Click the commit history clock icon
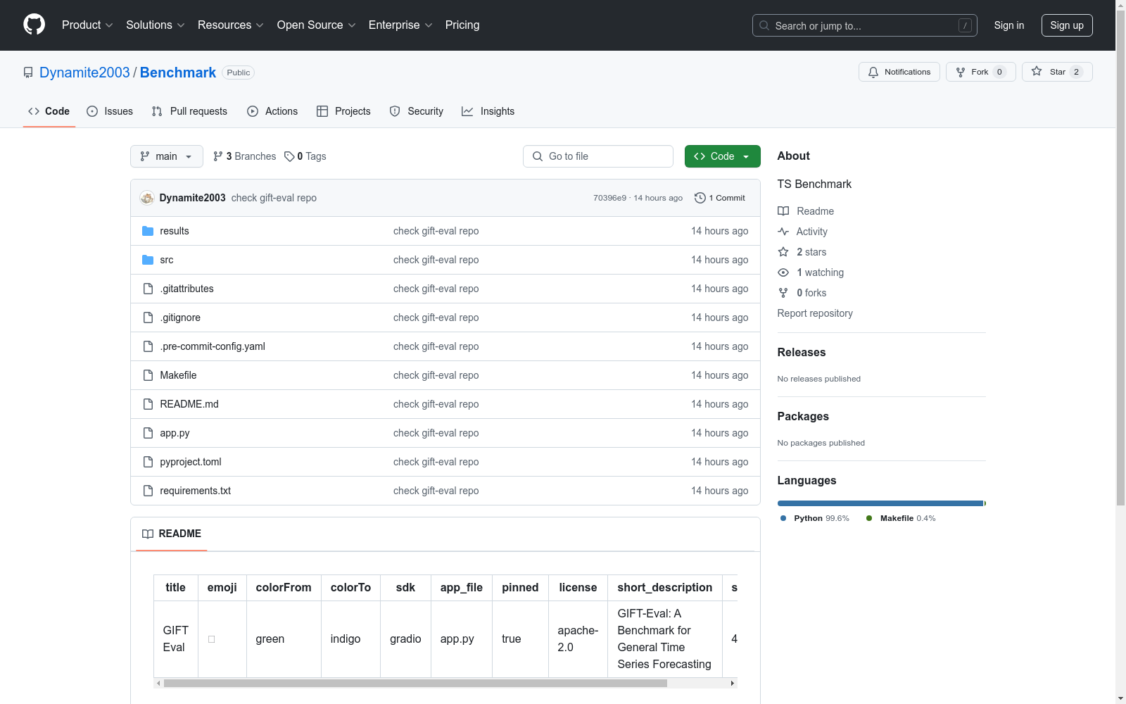Screen dimensions: 1126x704 coord(700,198)
